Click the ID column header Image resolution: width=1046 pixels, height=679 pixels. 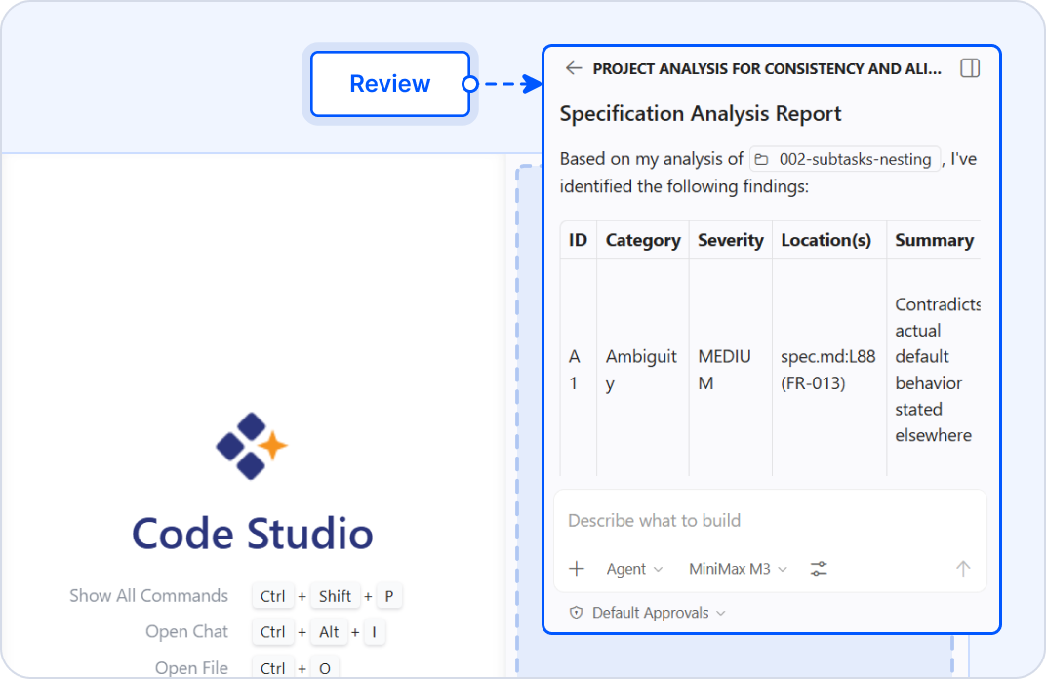coord(578,240)
